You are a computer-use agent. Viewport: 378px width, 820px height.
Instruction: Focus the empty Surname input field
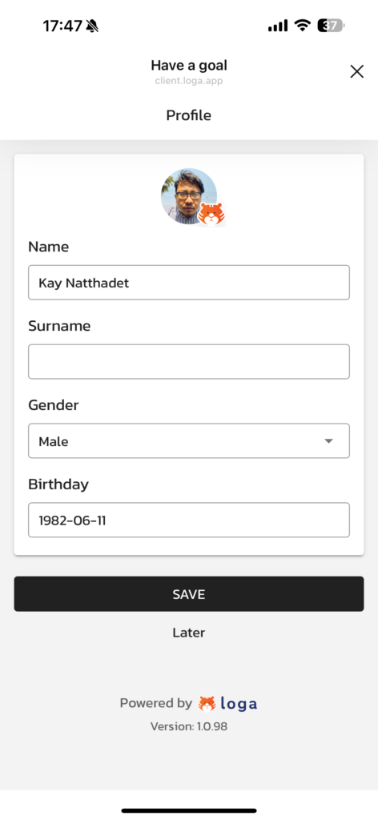tap(189, 361)
